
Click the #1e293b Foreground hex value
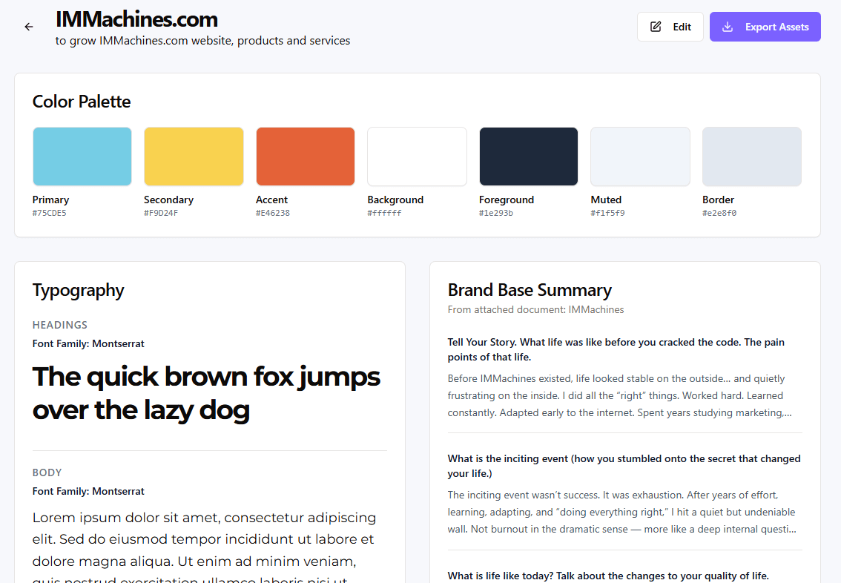[x=496, y=214]
